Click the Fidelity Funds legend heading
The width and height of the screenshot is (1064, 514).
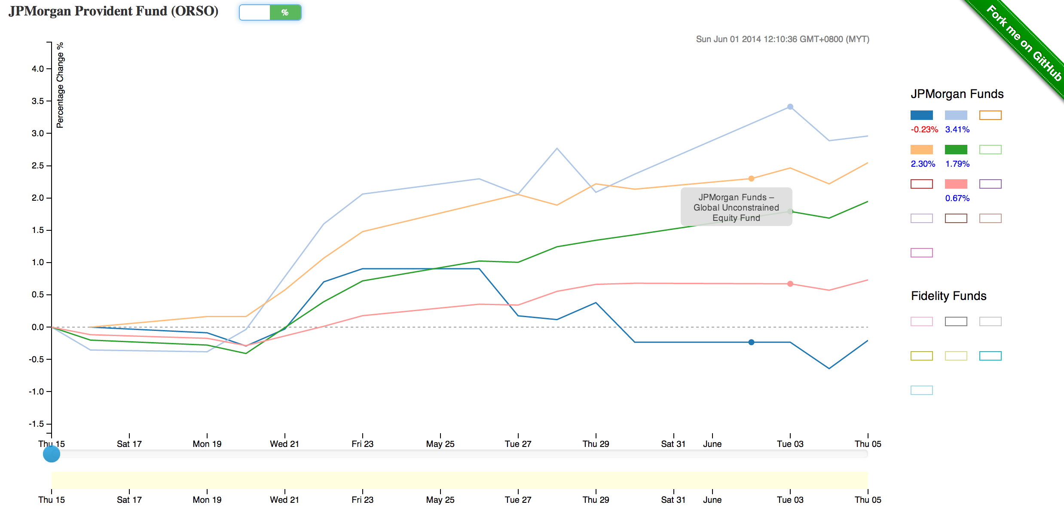click(948, 296)
